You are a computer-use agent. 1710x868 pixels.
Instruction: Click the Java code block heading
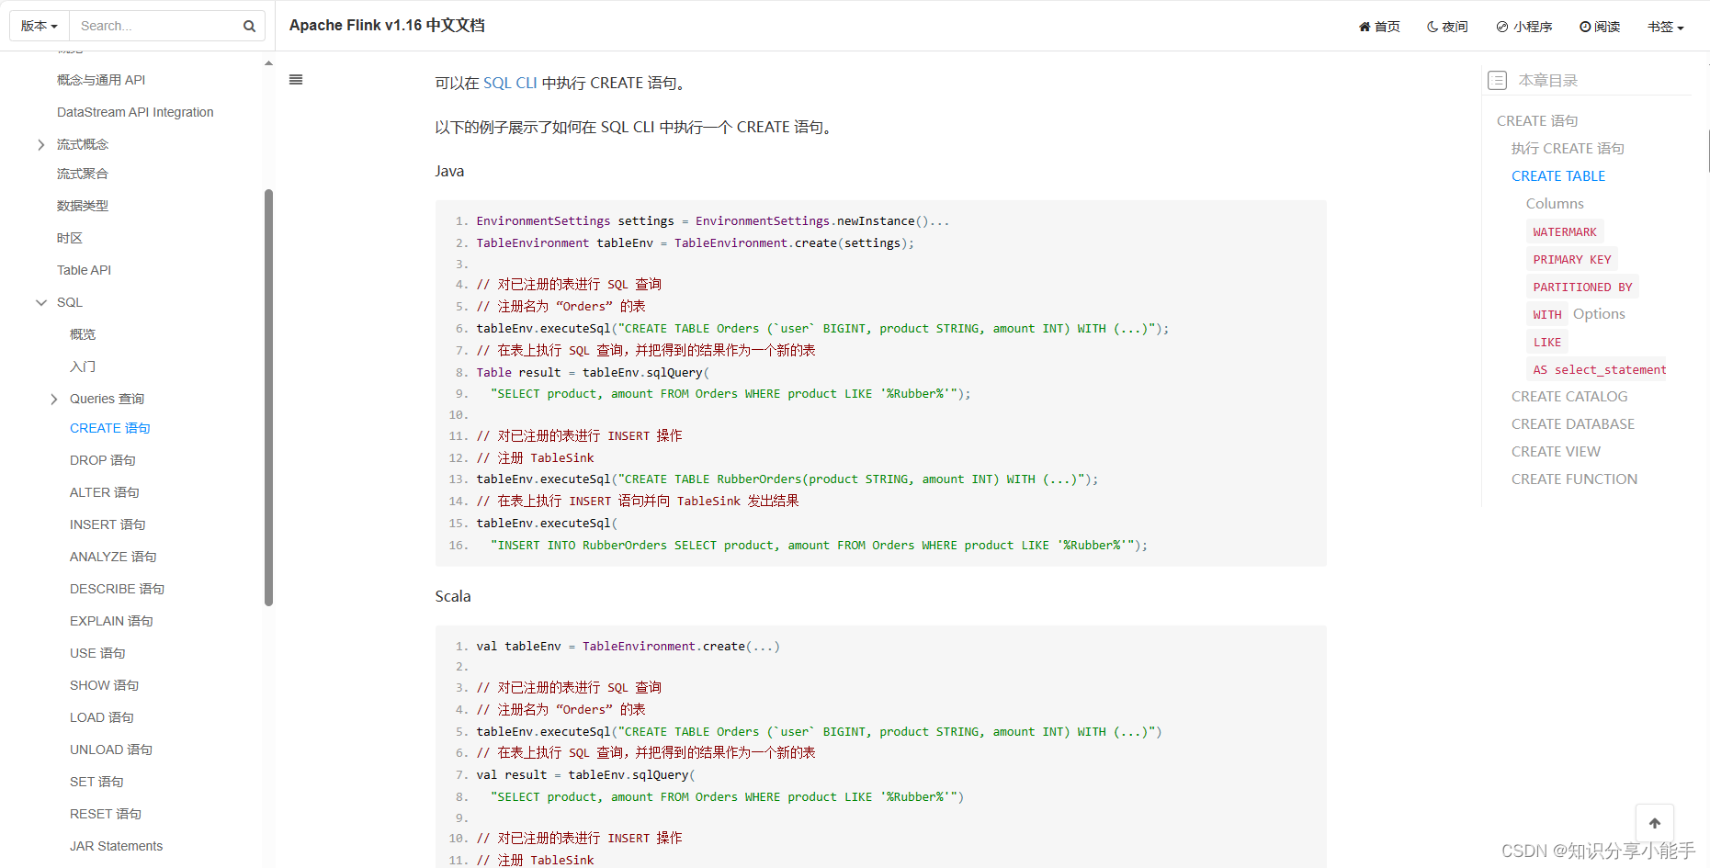[449, 172]
